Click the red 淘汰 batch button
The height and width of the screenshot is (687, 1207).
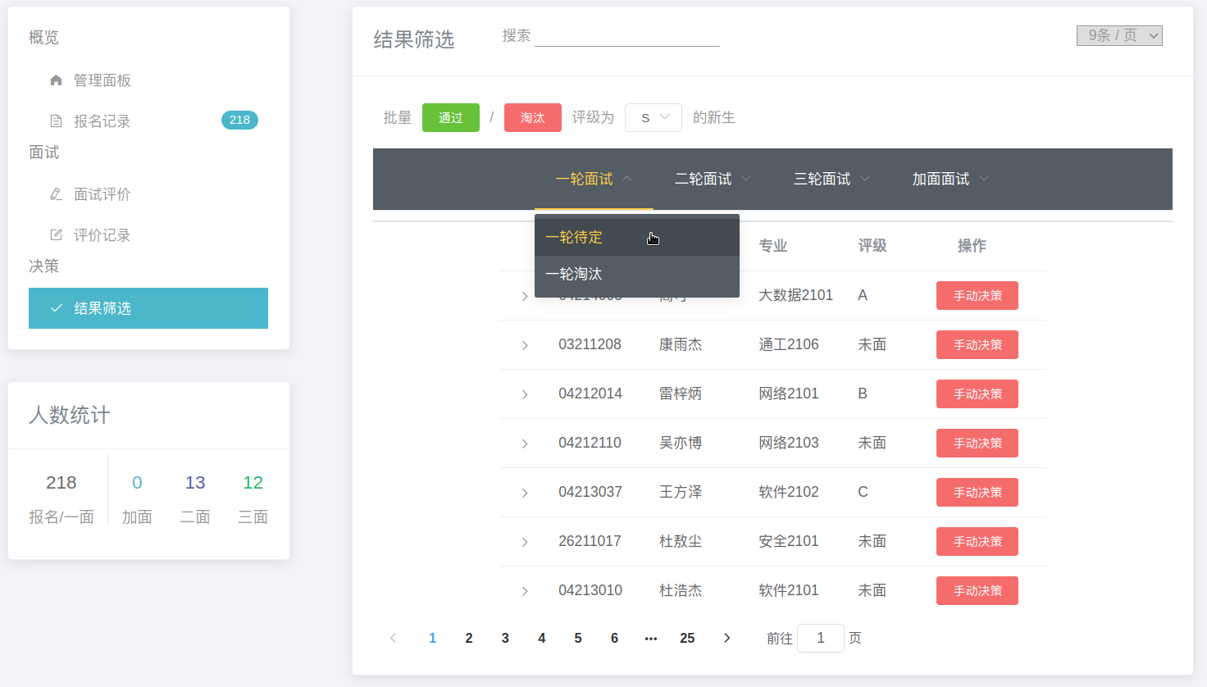click(x=533, y=117)
